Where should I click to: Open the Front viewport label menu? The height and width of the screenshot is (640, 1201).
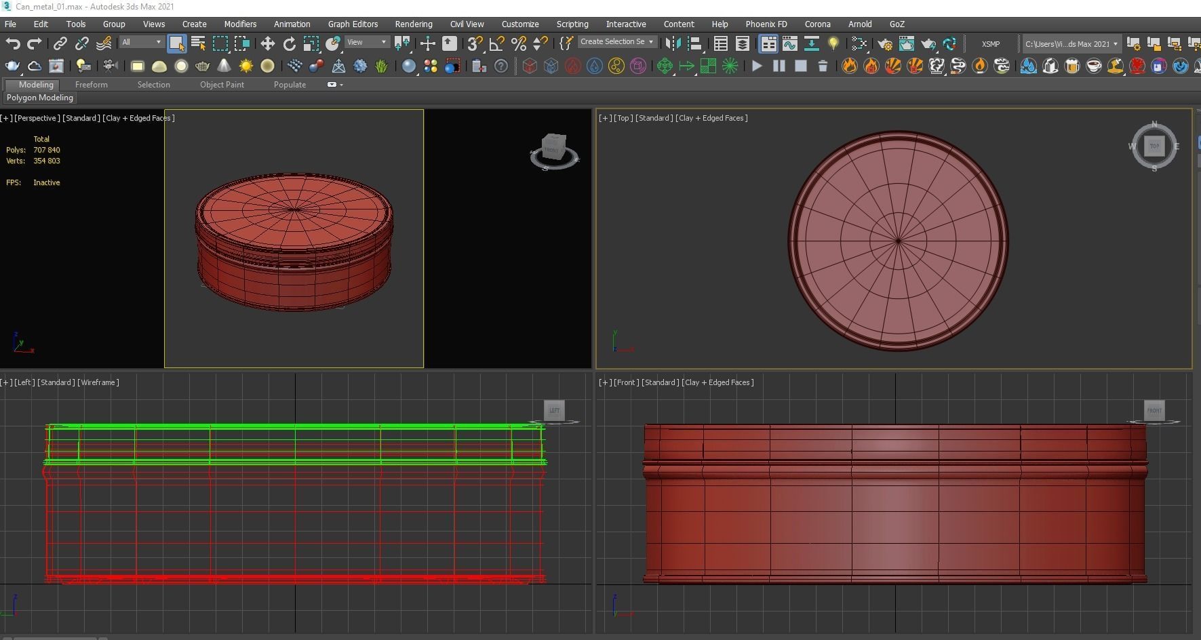(x=626, y=382)
